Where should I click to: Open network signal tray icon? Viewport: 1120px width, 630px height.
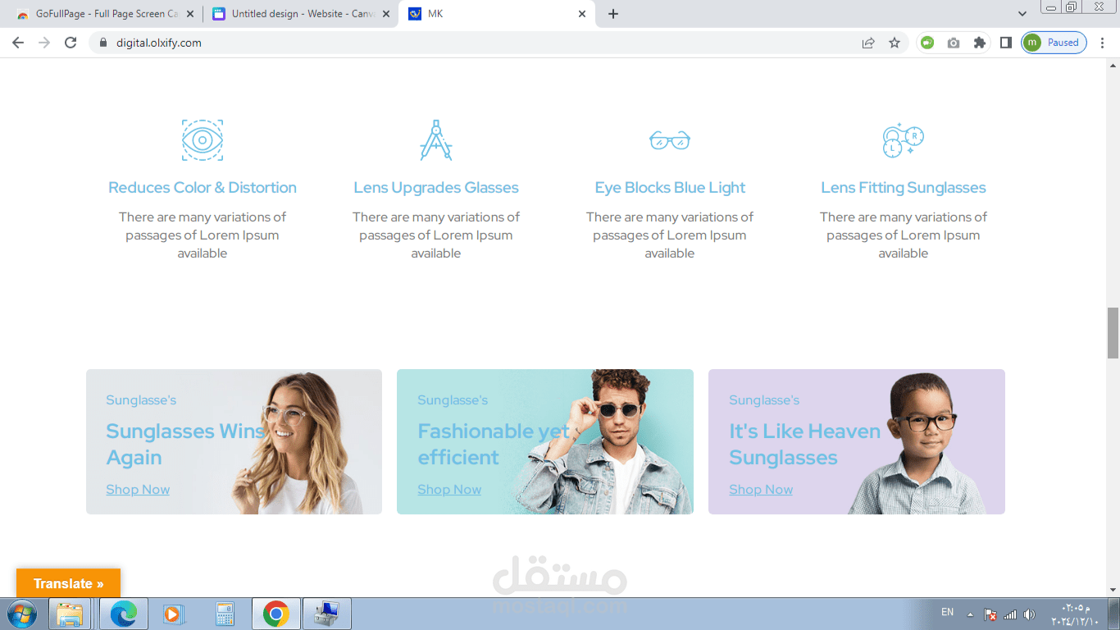(1010, 614)
